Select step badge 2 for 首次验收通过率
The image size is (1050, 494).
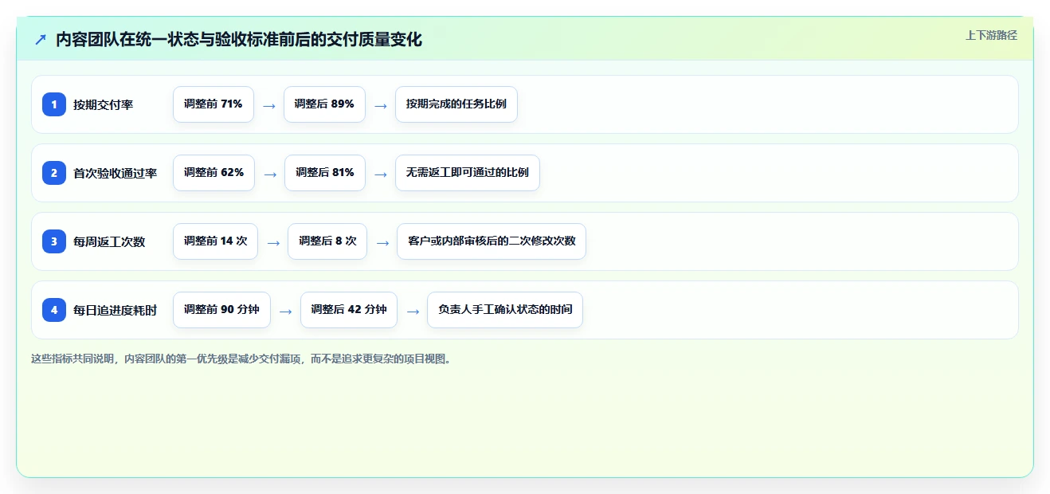[x=54, y=173]
